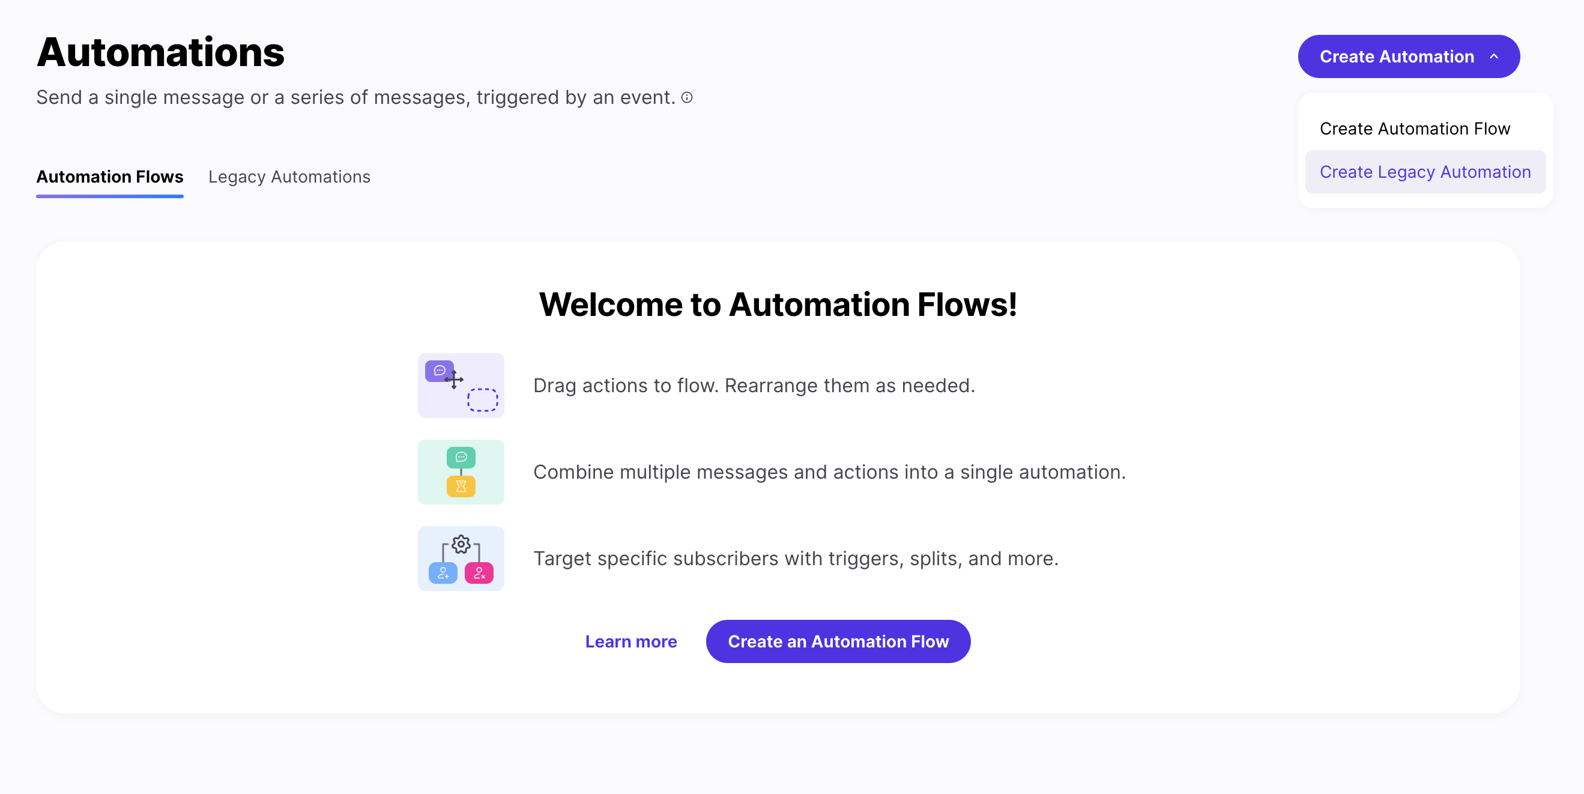The image size is (1584, 794).
Task: Click the drag actions illustration icon
Action: pos(461,386)
